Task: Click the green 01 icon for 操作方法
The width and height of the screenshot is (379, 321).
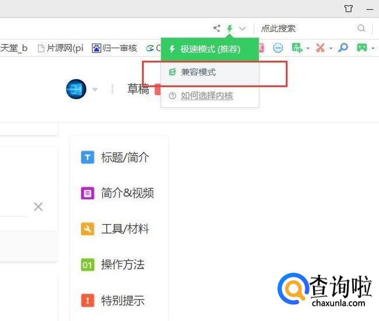Action: [x=88, y=264]
